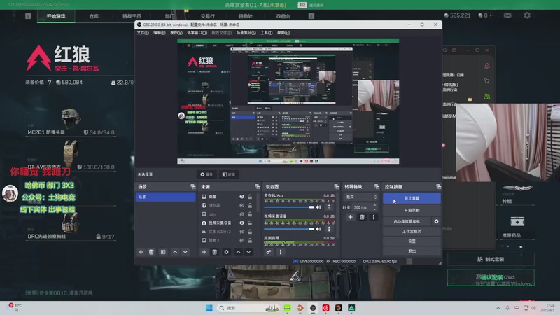The width and height of the screenshot is (560, 315).
Task: Toggle lock on the 视频采集设备 source
Action: (x=250, y=223)
